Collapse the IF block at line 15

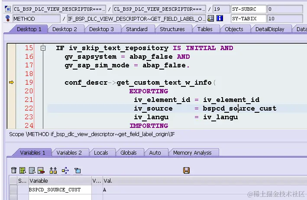click(x=43, y=48)
